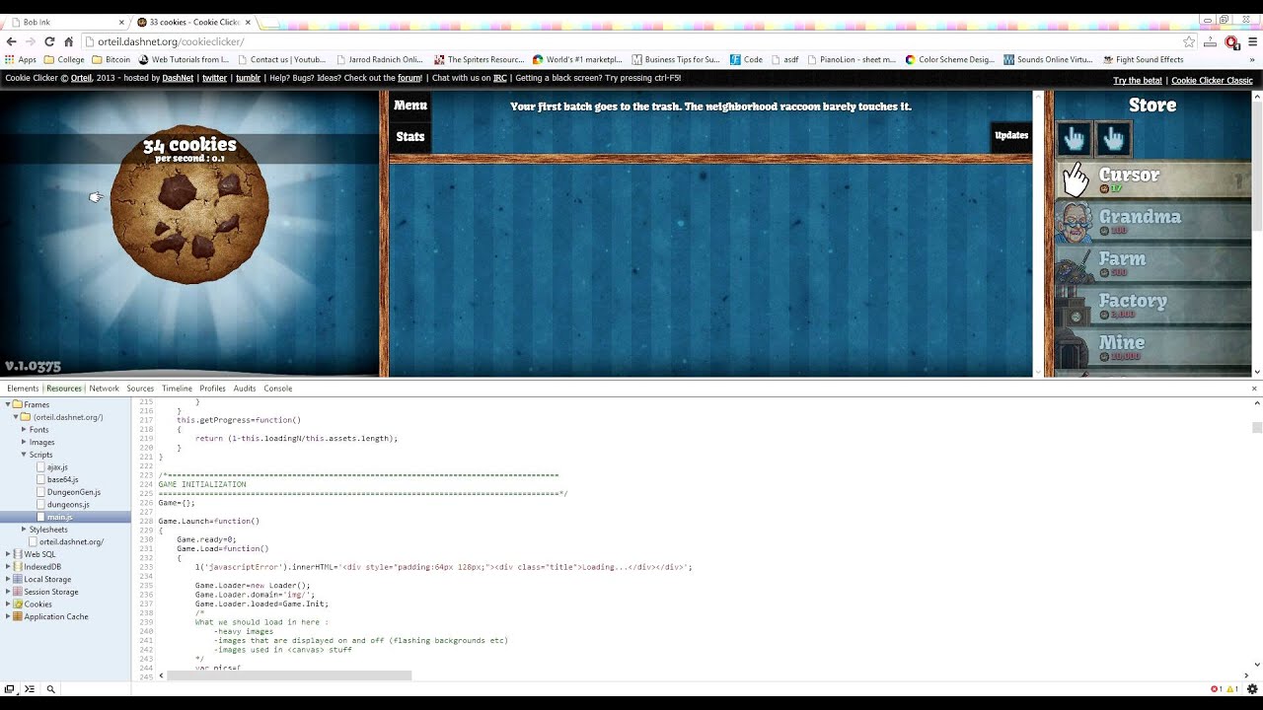
Task: Switch to the Elements DevTools tab
Action: click(x=23, y=389)
